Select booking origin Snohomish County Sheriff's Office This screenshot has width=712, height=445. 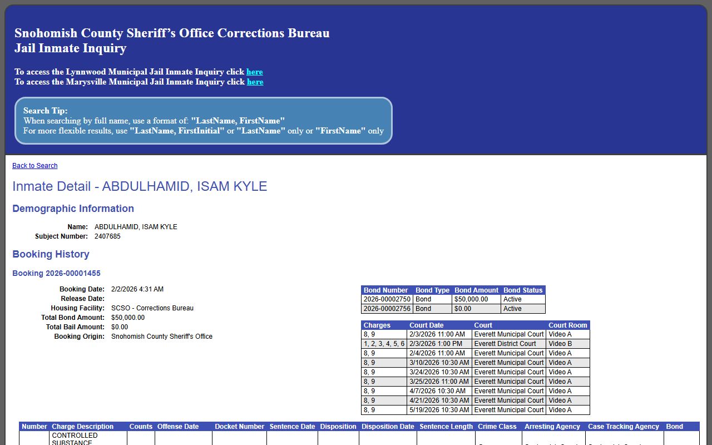pos(162,337)
